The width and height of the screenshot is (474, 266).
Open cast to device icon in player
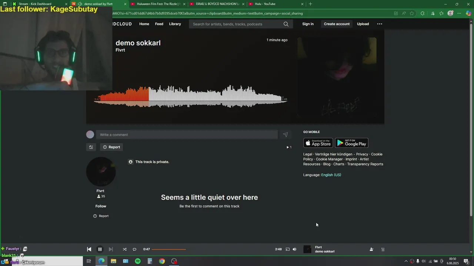[x=287, y=249]
